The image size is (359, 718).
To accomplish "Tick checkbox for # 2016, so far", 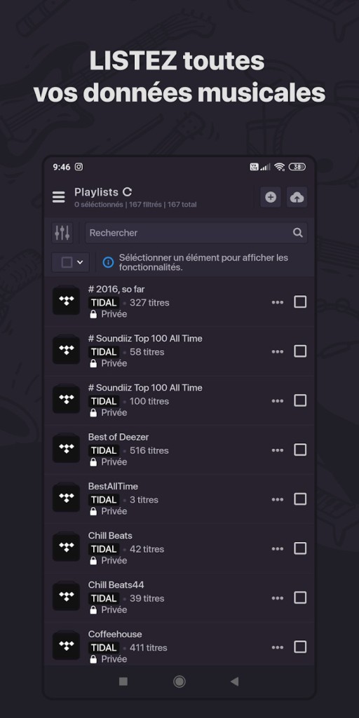I will [300, 302].
